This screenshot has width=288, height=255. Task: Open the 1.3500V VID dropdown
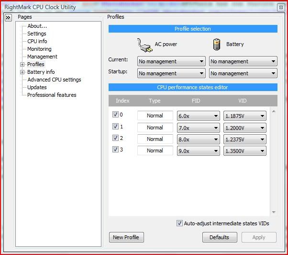(245, 151)
